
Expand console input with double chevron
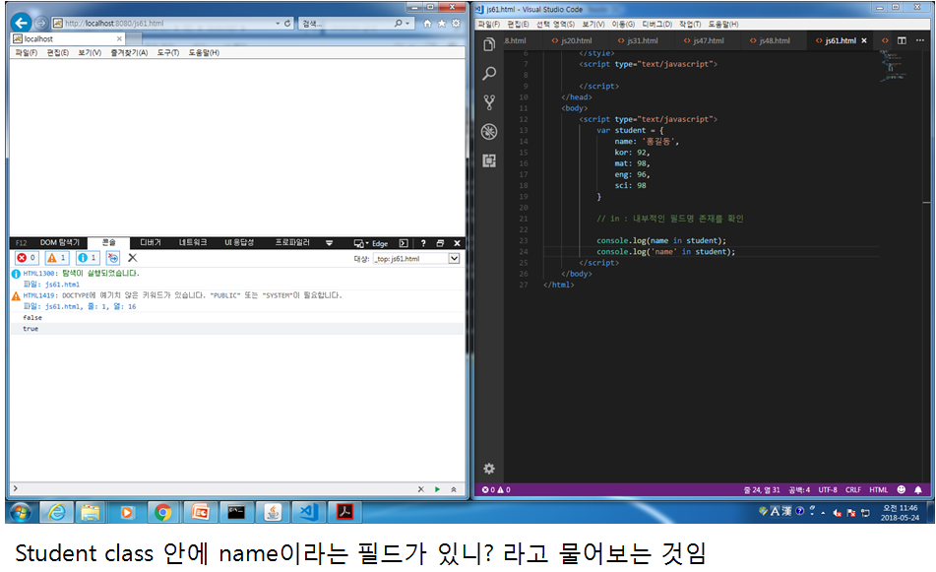(x=453, y=489)
